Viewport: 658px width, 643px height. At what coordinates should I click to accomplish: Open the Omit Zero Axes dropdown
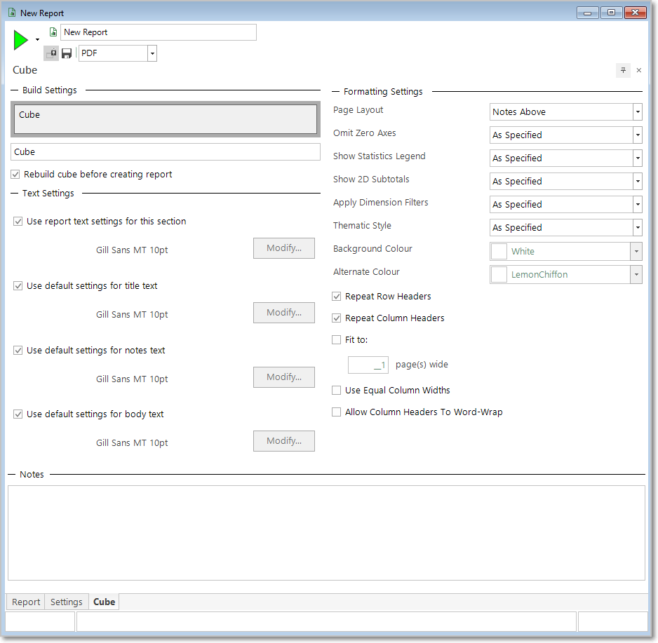coord(566,135)
